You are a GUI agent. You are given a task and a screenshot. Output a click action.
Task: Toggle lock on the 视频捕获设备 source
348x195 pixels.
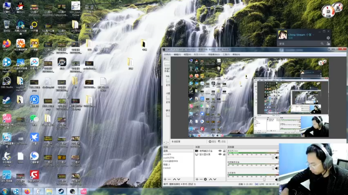[x=224, y=151]
